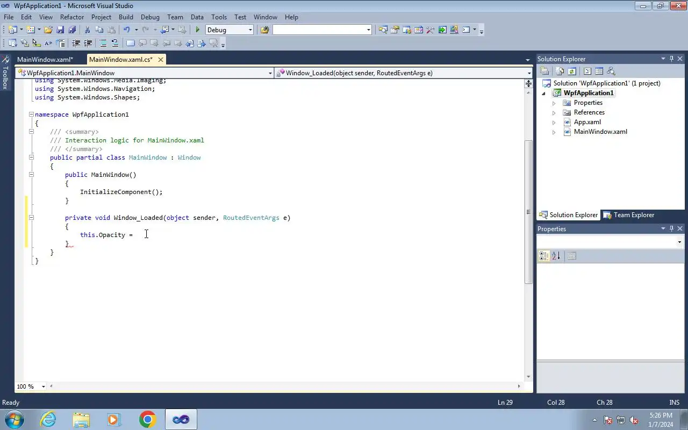Viewport: 688px width, 430px height.
Task: Click the Navigate Backward toolbar icon
Action: click(x=164, y=30)
